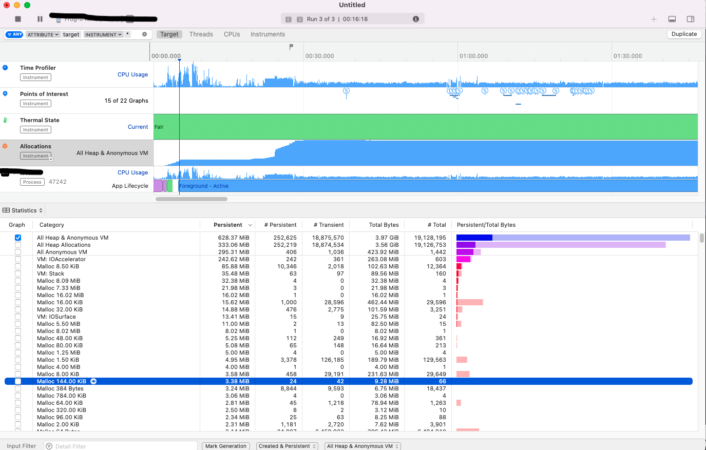Check the Malloc 8.50 KiB graph checkbox

(18, 266)
